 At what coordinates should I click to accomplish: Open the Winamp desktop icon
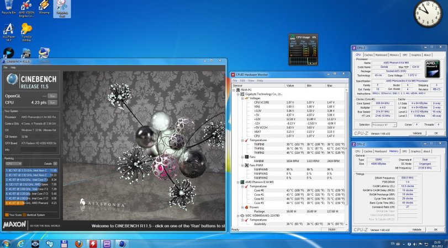tap(44, 7)
